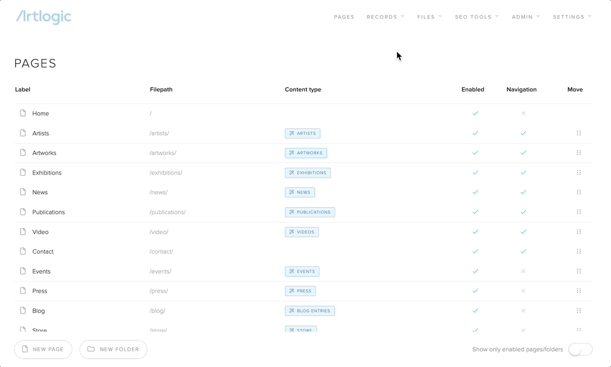
Task: Click the Exhibitions page file icon
Action: [x=23, y=172]
